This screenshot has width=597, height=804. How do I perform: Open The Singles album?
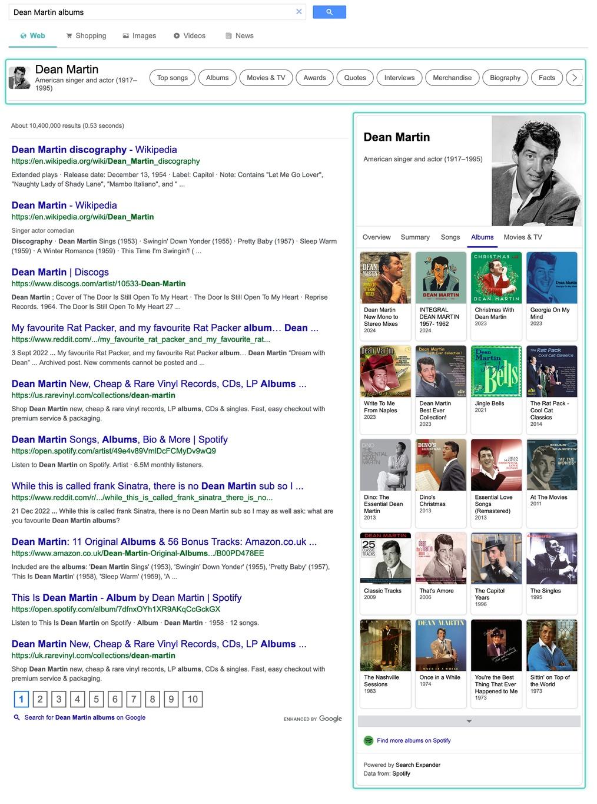pos(552,573)
